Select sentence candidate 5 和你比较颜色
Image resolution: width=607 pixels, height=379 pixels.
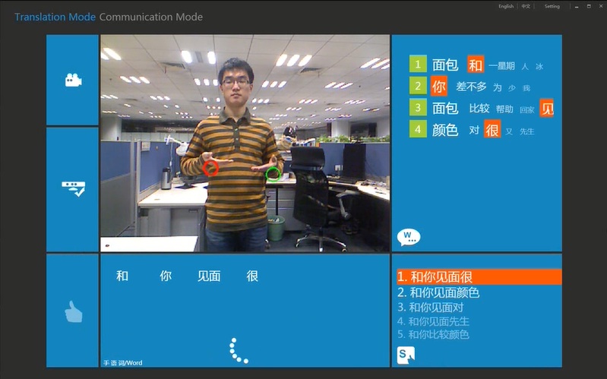click(433, 334)
